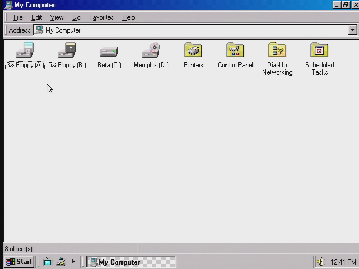
Task: Click the '3½ Floppy (A:)' label text
Action: pyautogui.click(x=25, y=65)
